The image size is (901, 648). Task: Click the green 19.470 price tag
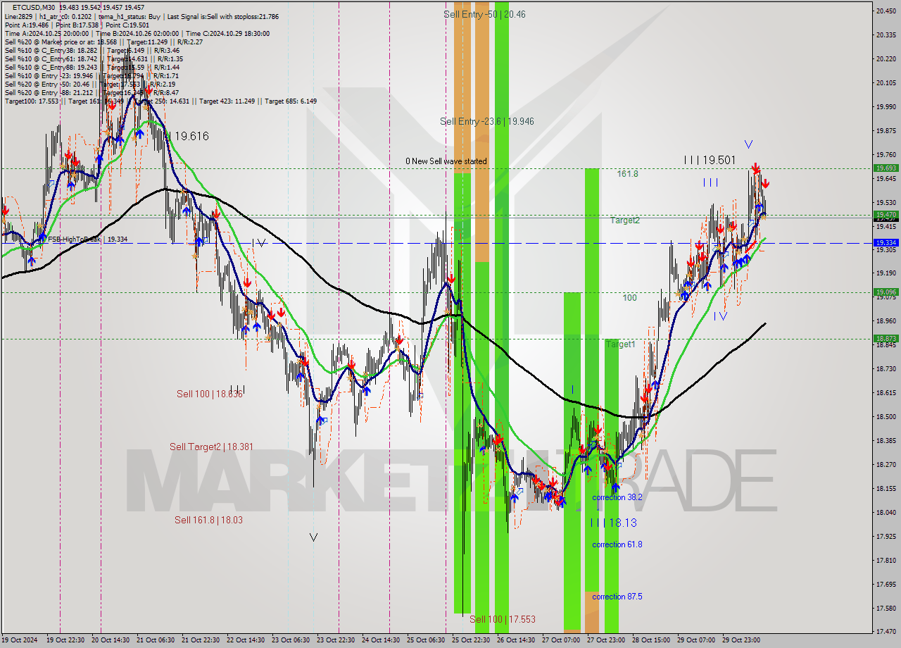click(x=886, y=214)
